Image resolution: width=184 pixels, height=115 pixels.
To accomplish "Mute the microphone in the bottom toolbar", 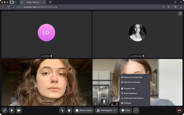I will [x=12, y=110].
